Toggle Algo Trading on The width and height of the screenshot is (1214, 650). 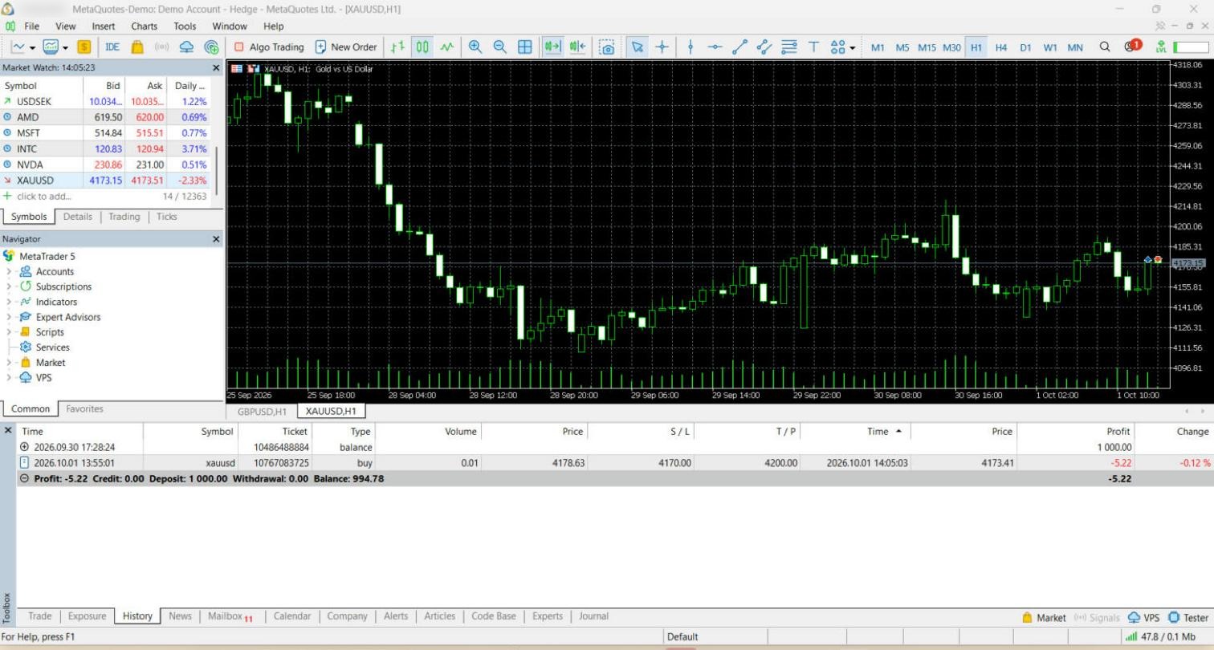269,47
